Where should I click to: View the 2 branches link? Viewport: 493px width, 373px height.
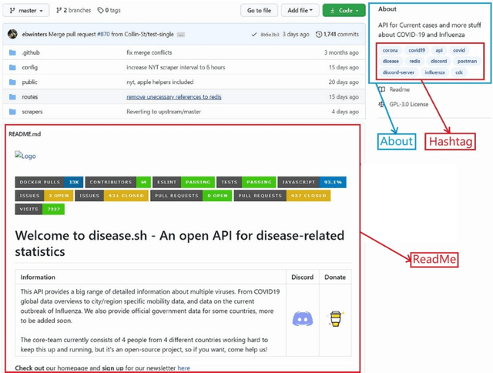74,10
